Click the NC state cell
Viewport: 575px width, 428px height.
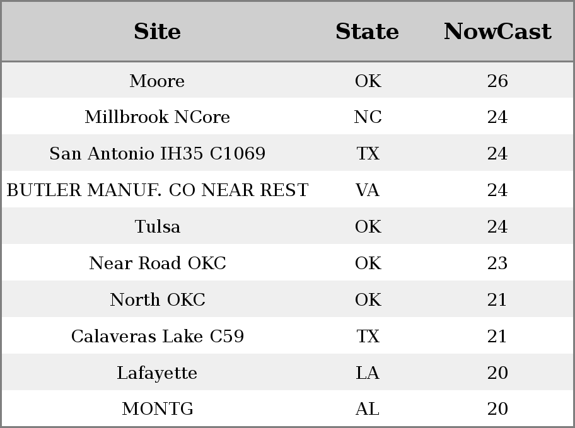pos(368,117)
